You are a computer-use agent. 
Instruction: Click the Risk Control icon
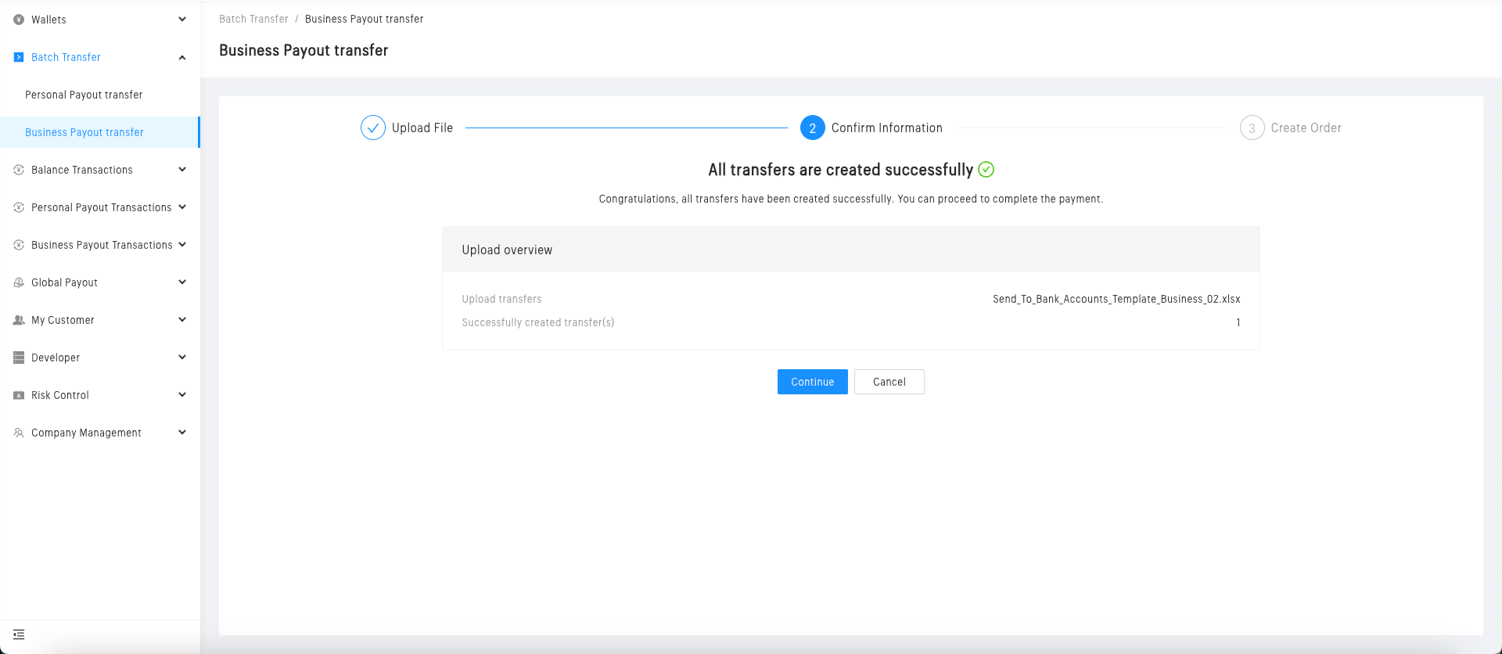(x=19, y=395)
